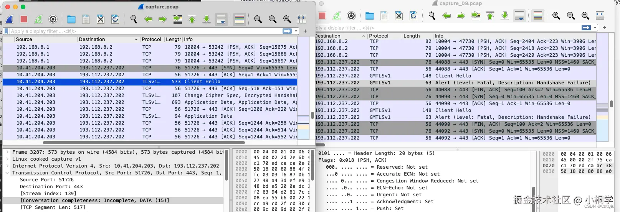Viewport: 620px width, 212px height.
Task: Select Source Port: 51726 field
Action: point(46,180)
